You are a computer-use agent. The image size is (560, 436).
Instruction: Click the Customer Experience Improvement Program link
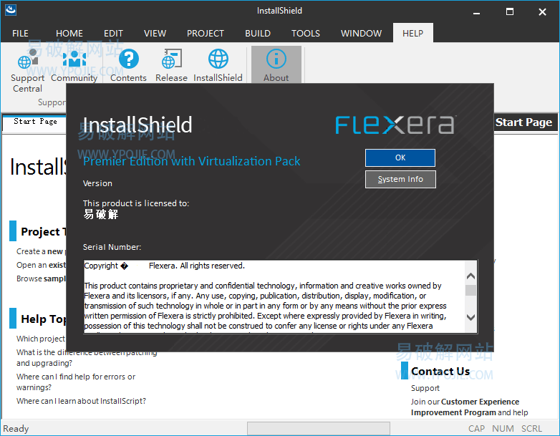click(x=465, y=407)
